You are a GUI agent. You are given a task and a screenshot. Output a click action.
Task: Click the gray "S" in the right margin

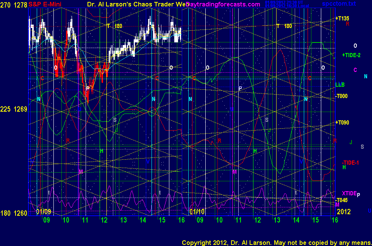(362, 147)
